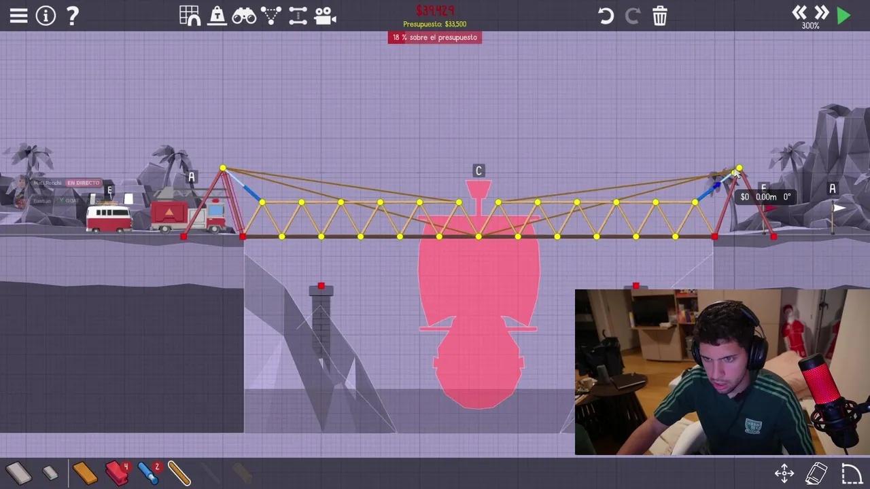Select the blue hydraulic material
Image resolution: width=870 pixels, height=489 pixels.
click(x=148, y=473)
